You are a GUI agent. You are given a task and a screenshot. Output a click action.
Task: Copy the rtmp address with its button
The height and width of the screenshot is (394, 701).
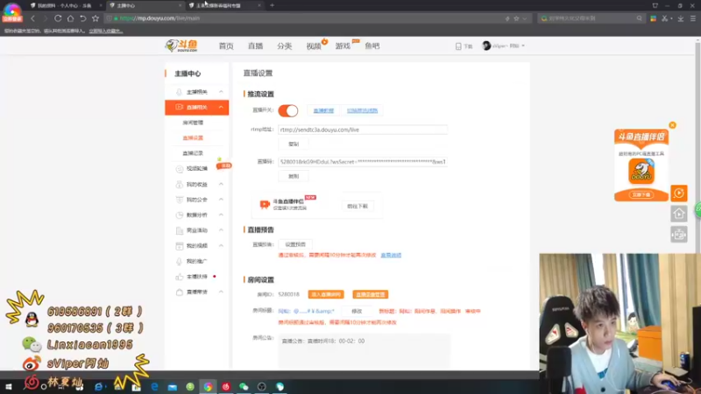tap(294, 144)
